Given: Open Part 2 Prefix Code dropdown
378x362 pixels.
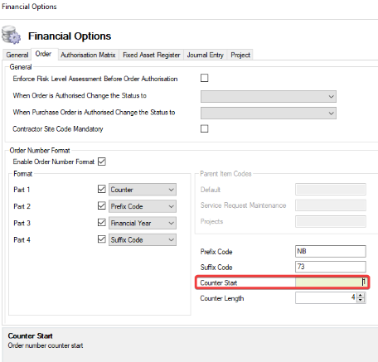Looking at the screenshot, I should tap(143, 206).
